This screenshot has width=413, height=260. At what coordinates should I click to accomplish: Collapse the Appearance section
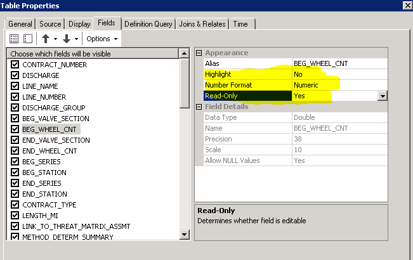[x=199, y=53]
